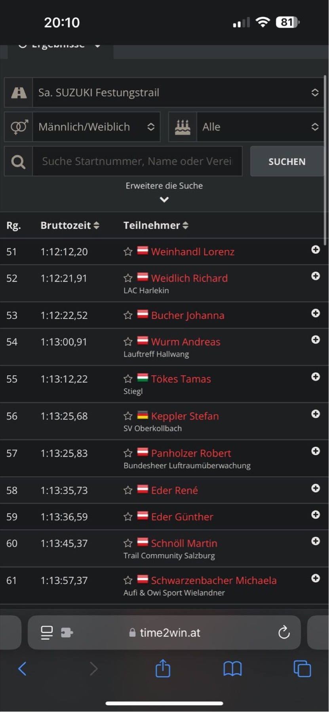Toggle favorite star for Bucher Johanna
The image size is (329, 712).
pyautogui.click(x=128, y=315)
